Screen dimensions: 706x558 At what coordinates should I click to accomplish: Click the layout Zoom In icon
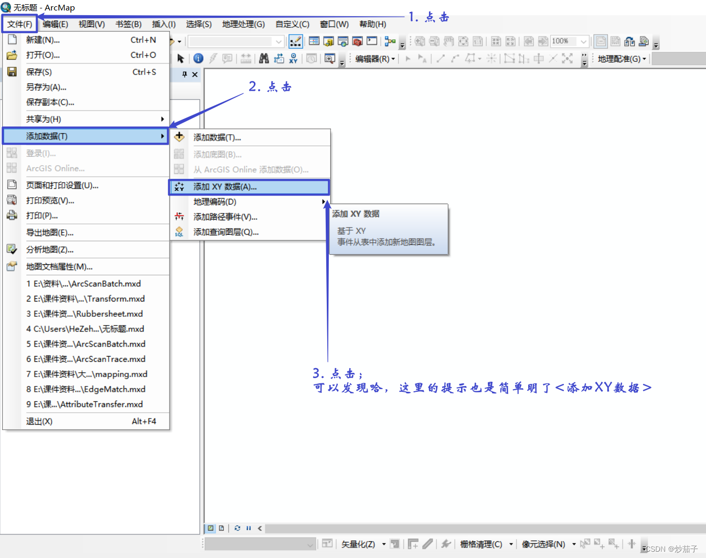click(420, 41)
